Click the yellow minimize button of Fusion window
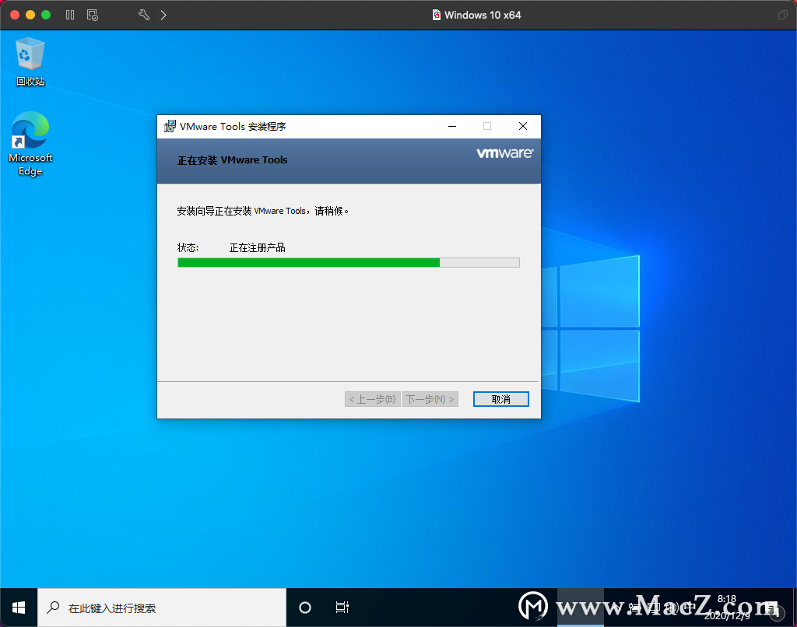The image size is (797, 627). (x=30, y=15)
